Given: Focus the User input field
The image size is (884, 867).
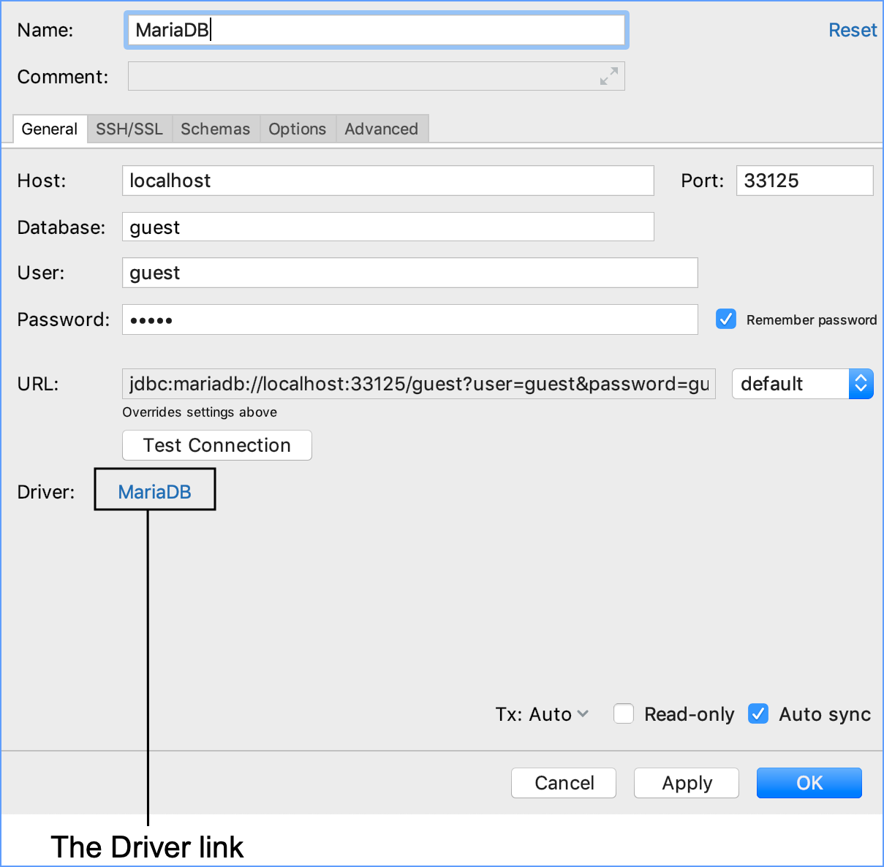Looking at the screenshot, I should pyautogui.click(x=410, y=273).
